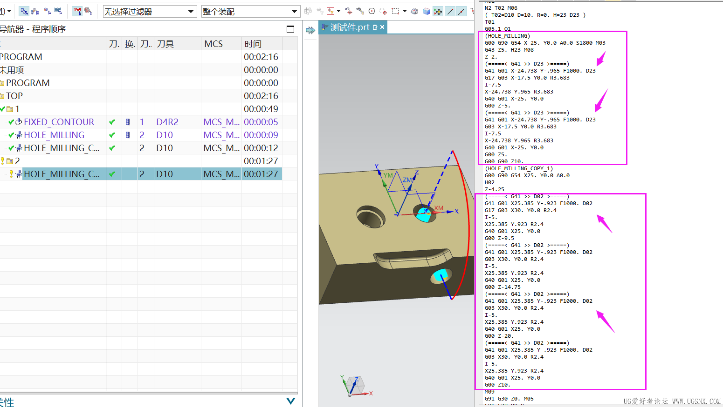The width and height of the screenshot is (723, 407).
Task: Click the 换. column header
Action: [x=130, y=44]
